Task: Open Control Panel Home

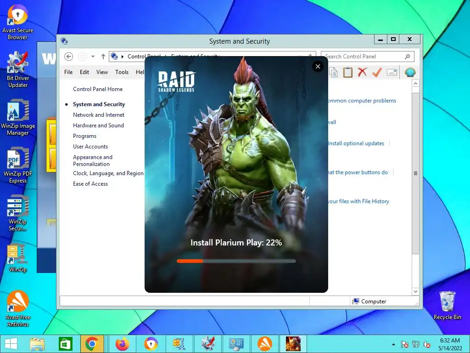Action: pyautogui.click(x=98, y=89)
